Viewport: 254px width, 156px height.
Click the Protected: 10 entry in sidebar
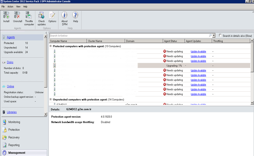[x=16, y=43]
